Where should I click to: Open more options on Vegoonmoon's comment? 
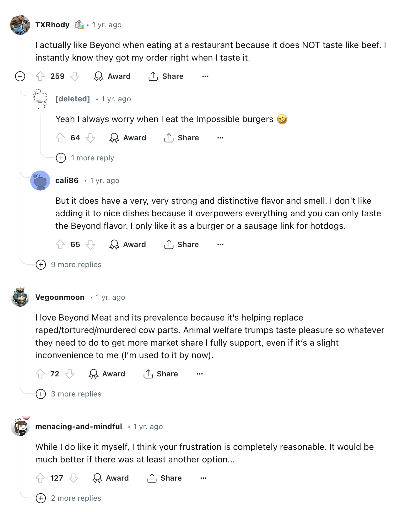(200, 374)
